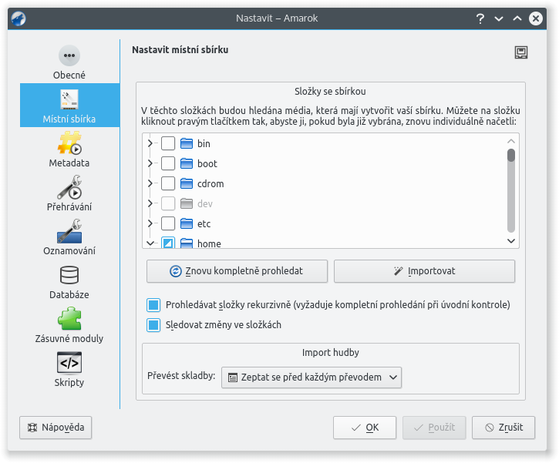The height and width of the screenshot is (463, 559).
Task: Click the bin folder icon
Action: point(186,143)
